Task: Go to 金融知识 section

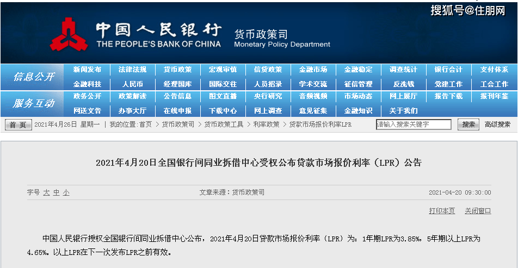Action: tap(359, 110)
